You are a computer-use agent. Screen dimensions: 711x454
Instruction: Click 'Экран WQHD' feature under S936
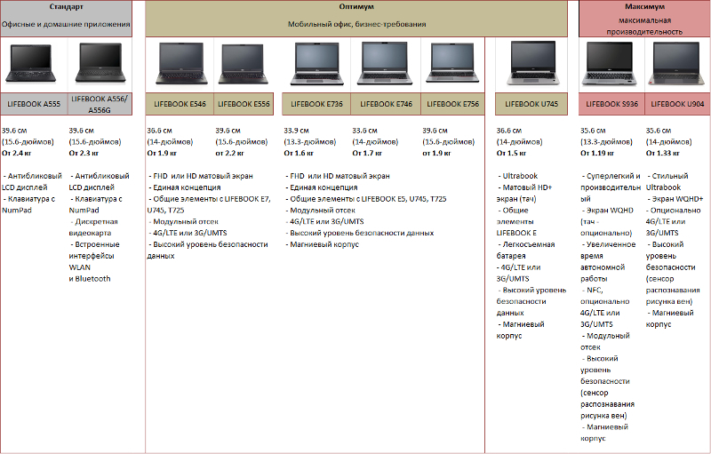pos(610,211)
